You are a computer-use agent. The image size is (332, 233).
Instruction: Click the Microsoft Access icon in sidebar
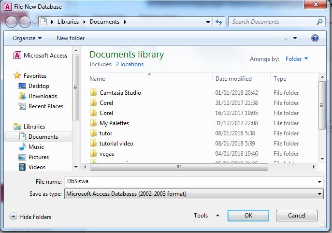click(17, 56)
